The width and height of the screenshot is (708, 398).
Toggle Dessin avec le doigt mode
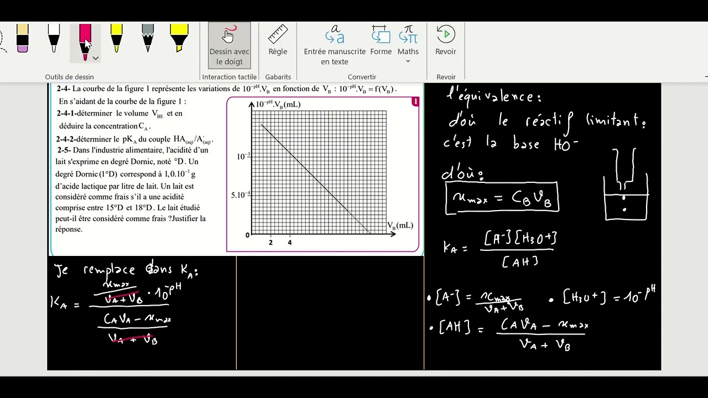point(229,45)
